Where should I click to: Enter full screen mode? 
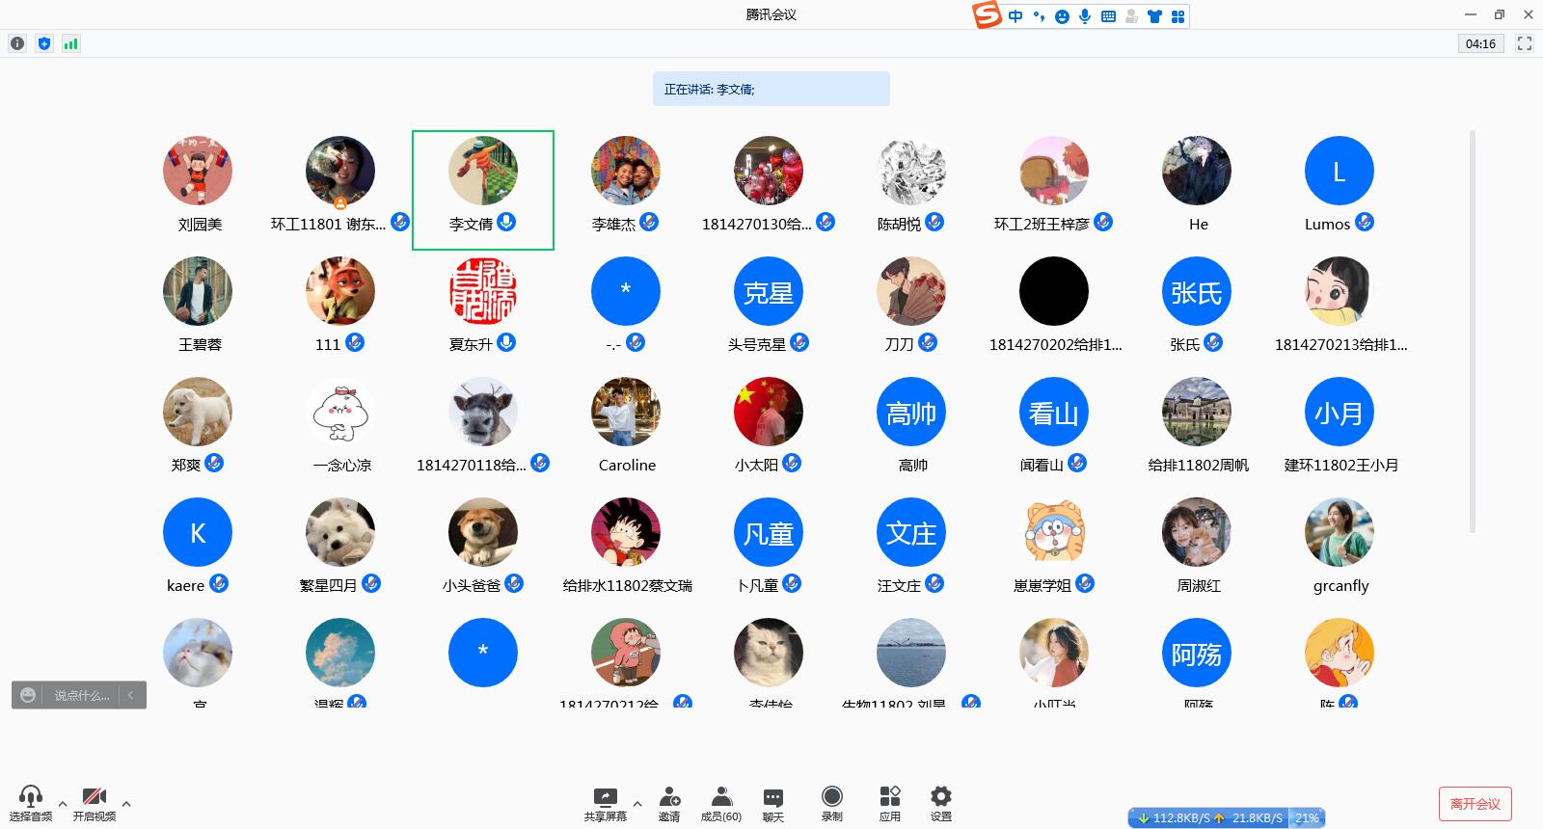(x=1525, y=43)
